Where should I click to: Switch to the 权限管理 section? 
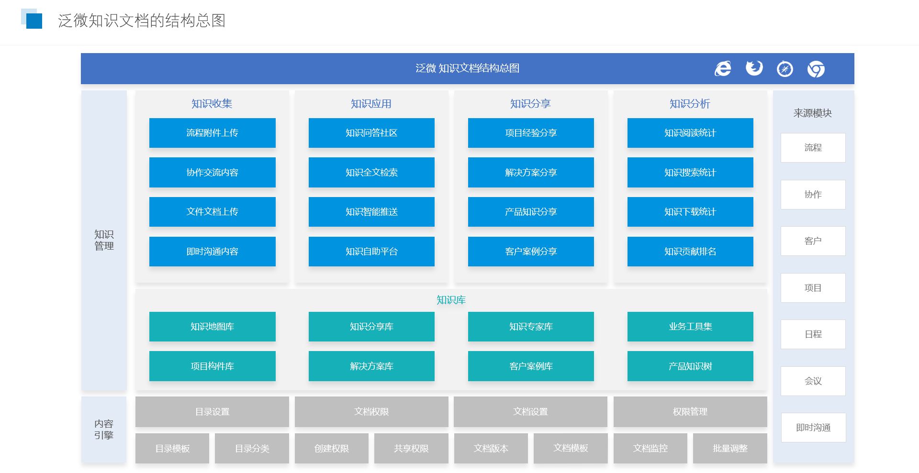(690, 412)
